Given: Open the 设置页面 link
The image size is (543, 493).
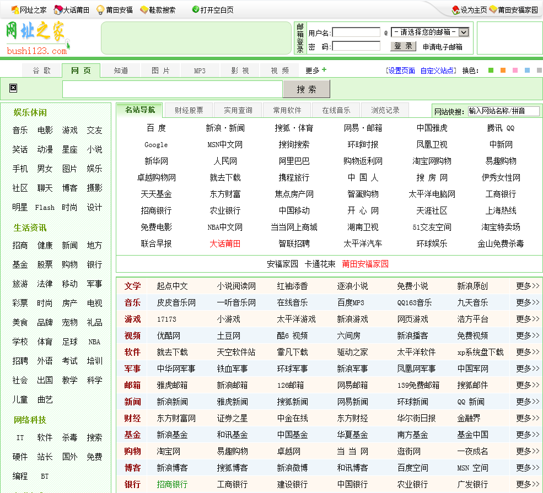Looking at the screenshot, I should [x=401, y=71].
